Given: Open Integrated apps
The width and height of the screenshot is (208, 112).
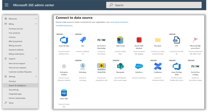Looking at the screenshot, I should pyautogui.click(x=15, y=94).
